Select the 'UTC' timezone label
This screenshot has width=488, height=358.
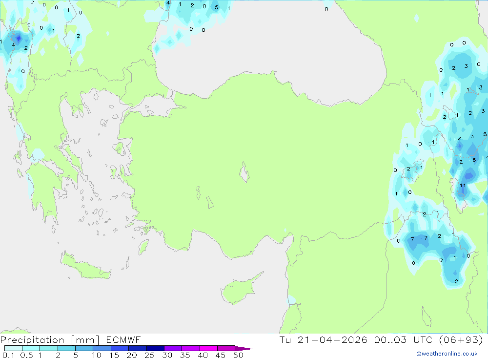423,339
